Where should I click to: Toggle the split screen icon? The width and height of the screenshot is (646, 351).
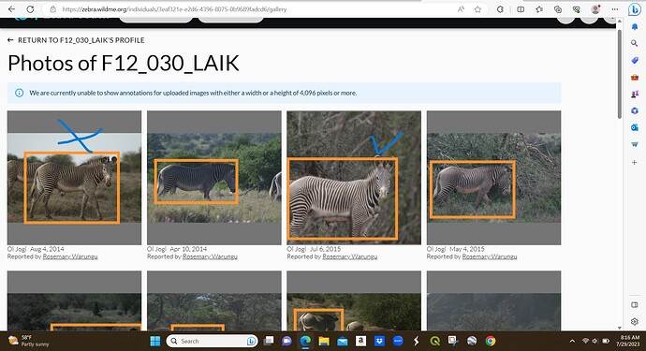521,9
